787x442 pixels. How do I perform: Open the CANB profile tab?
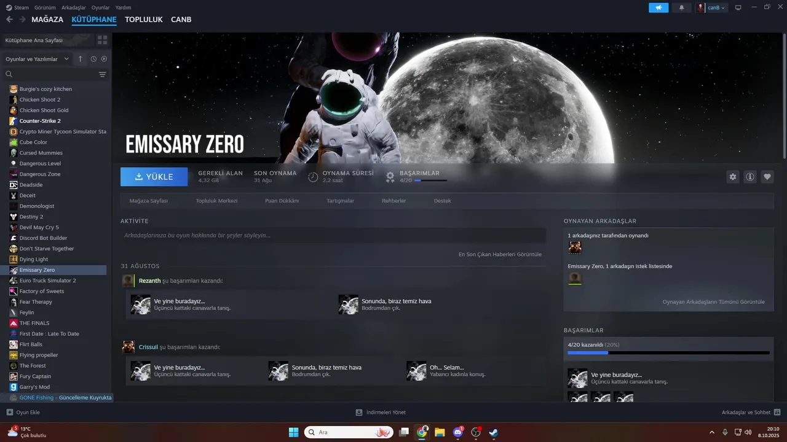click(181, 20)
